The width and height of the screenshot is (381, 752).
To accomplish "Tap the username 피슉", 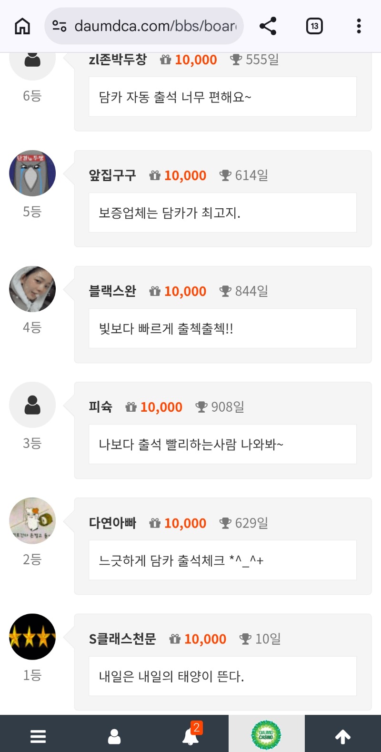I will coord(100,407).
